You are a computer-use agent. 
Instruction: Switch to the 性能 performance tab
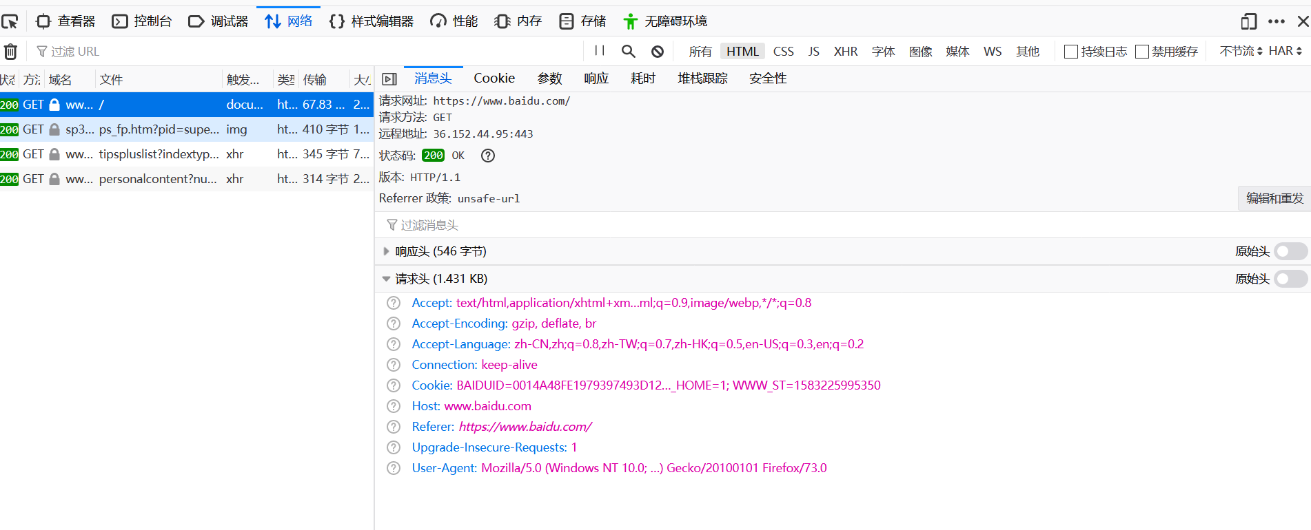[454, 21]
